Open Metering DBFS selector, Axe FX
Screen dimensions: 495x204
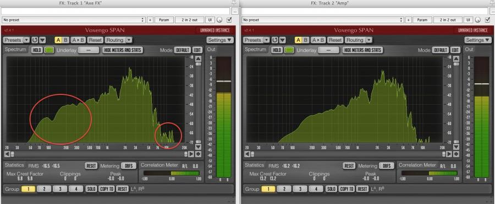tap(129, 166)
